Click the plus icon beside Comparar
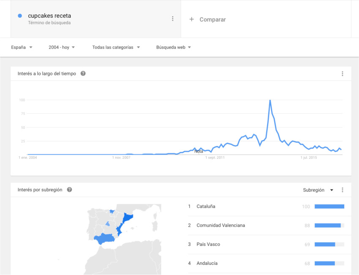Viewport: 359px width, 275px height. tap(192, 19)
